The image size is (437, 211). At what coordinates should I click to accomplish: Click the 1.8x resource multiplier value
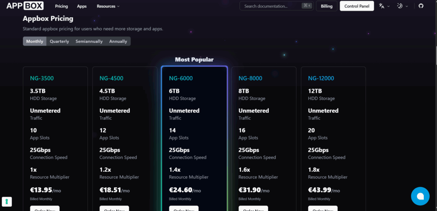314,170
